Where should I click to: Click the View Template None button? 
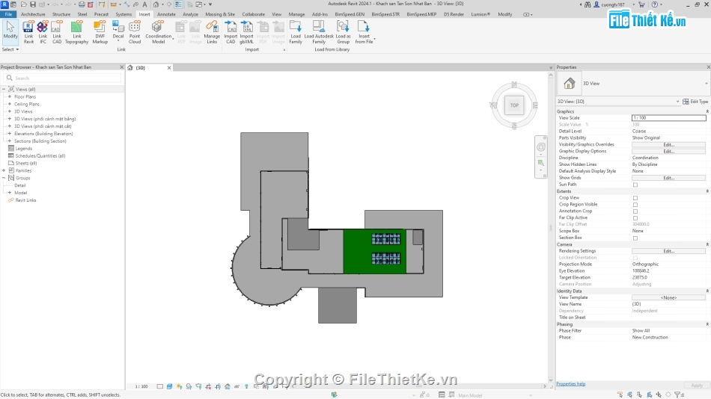pos(669,297)
